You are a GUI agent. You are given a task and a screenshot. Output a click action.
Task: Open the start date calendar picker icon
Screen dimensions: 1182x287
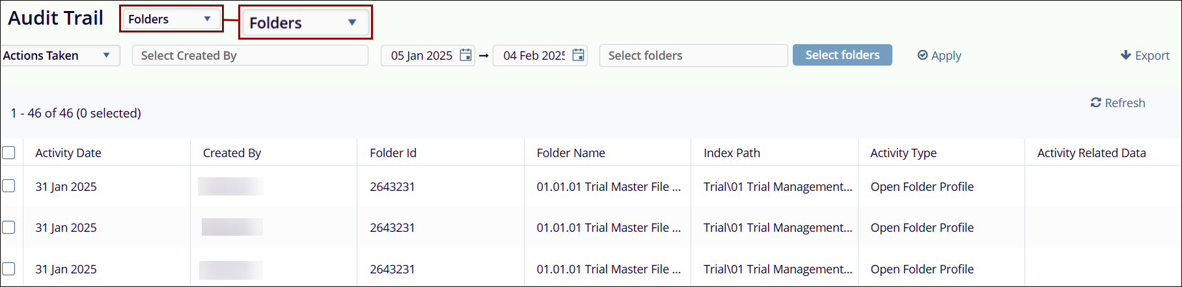[465, 55]
